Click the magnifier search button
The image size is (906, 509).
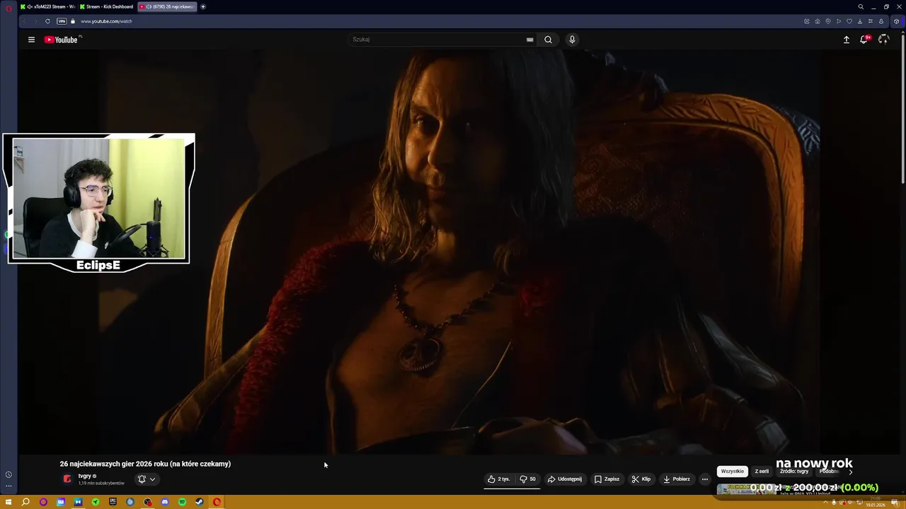548,40
